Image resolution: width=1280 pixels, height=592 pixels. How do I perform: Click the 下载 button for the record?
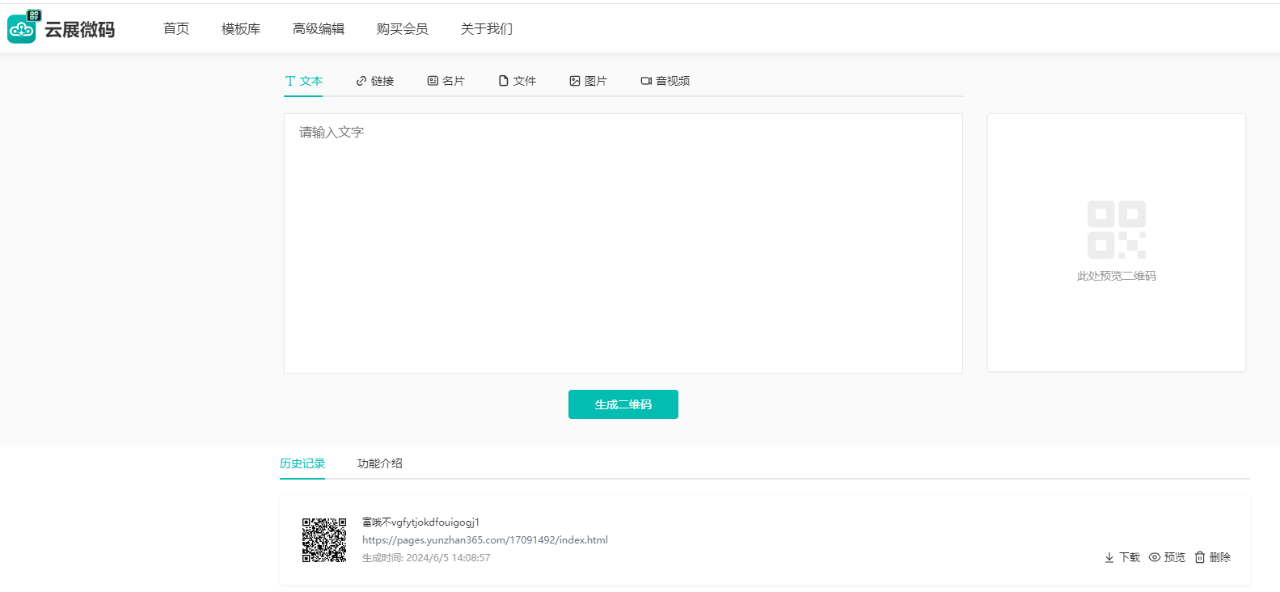click(x=1122, y=557)
